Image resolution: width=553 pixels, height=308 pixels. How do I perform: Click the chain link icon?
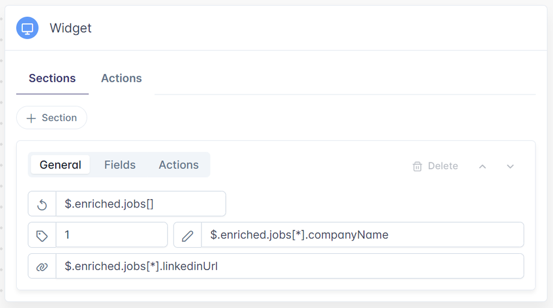pos(42,266)
